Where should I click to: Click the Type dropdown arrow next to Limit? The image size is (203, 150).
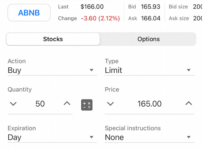coord(189,70)
